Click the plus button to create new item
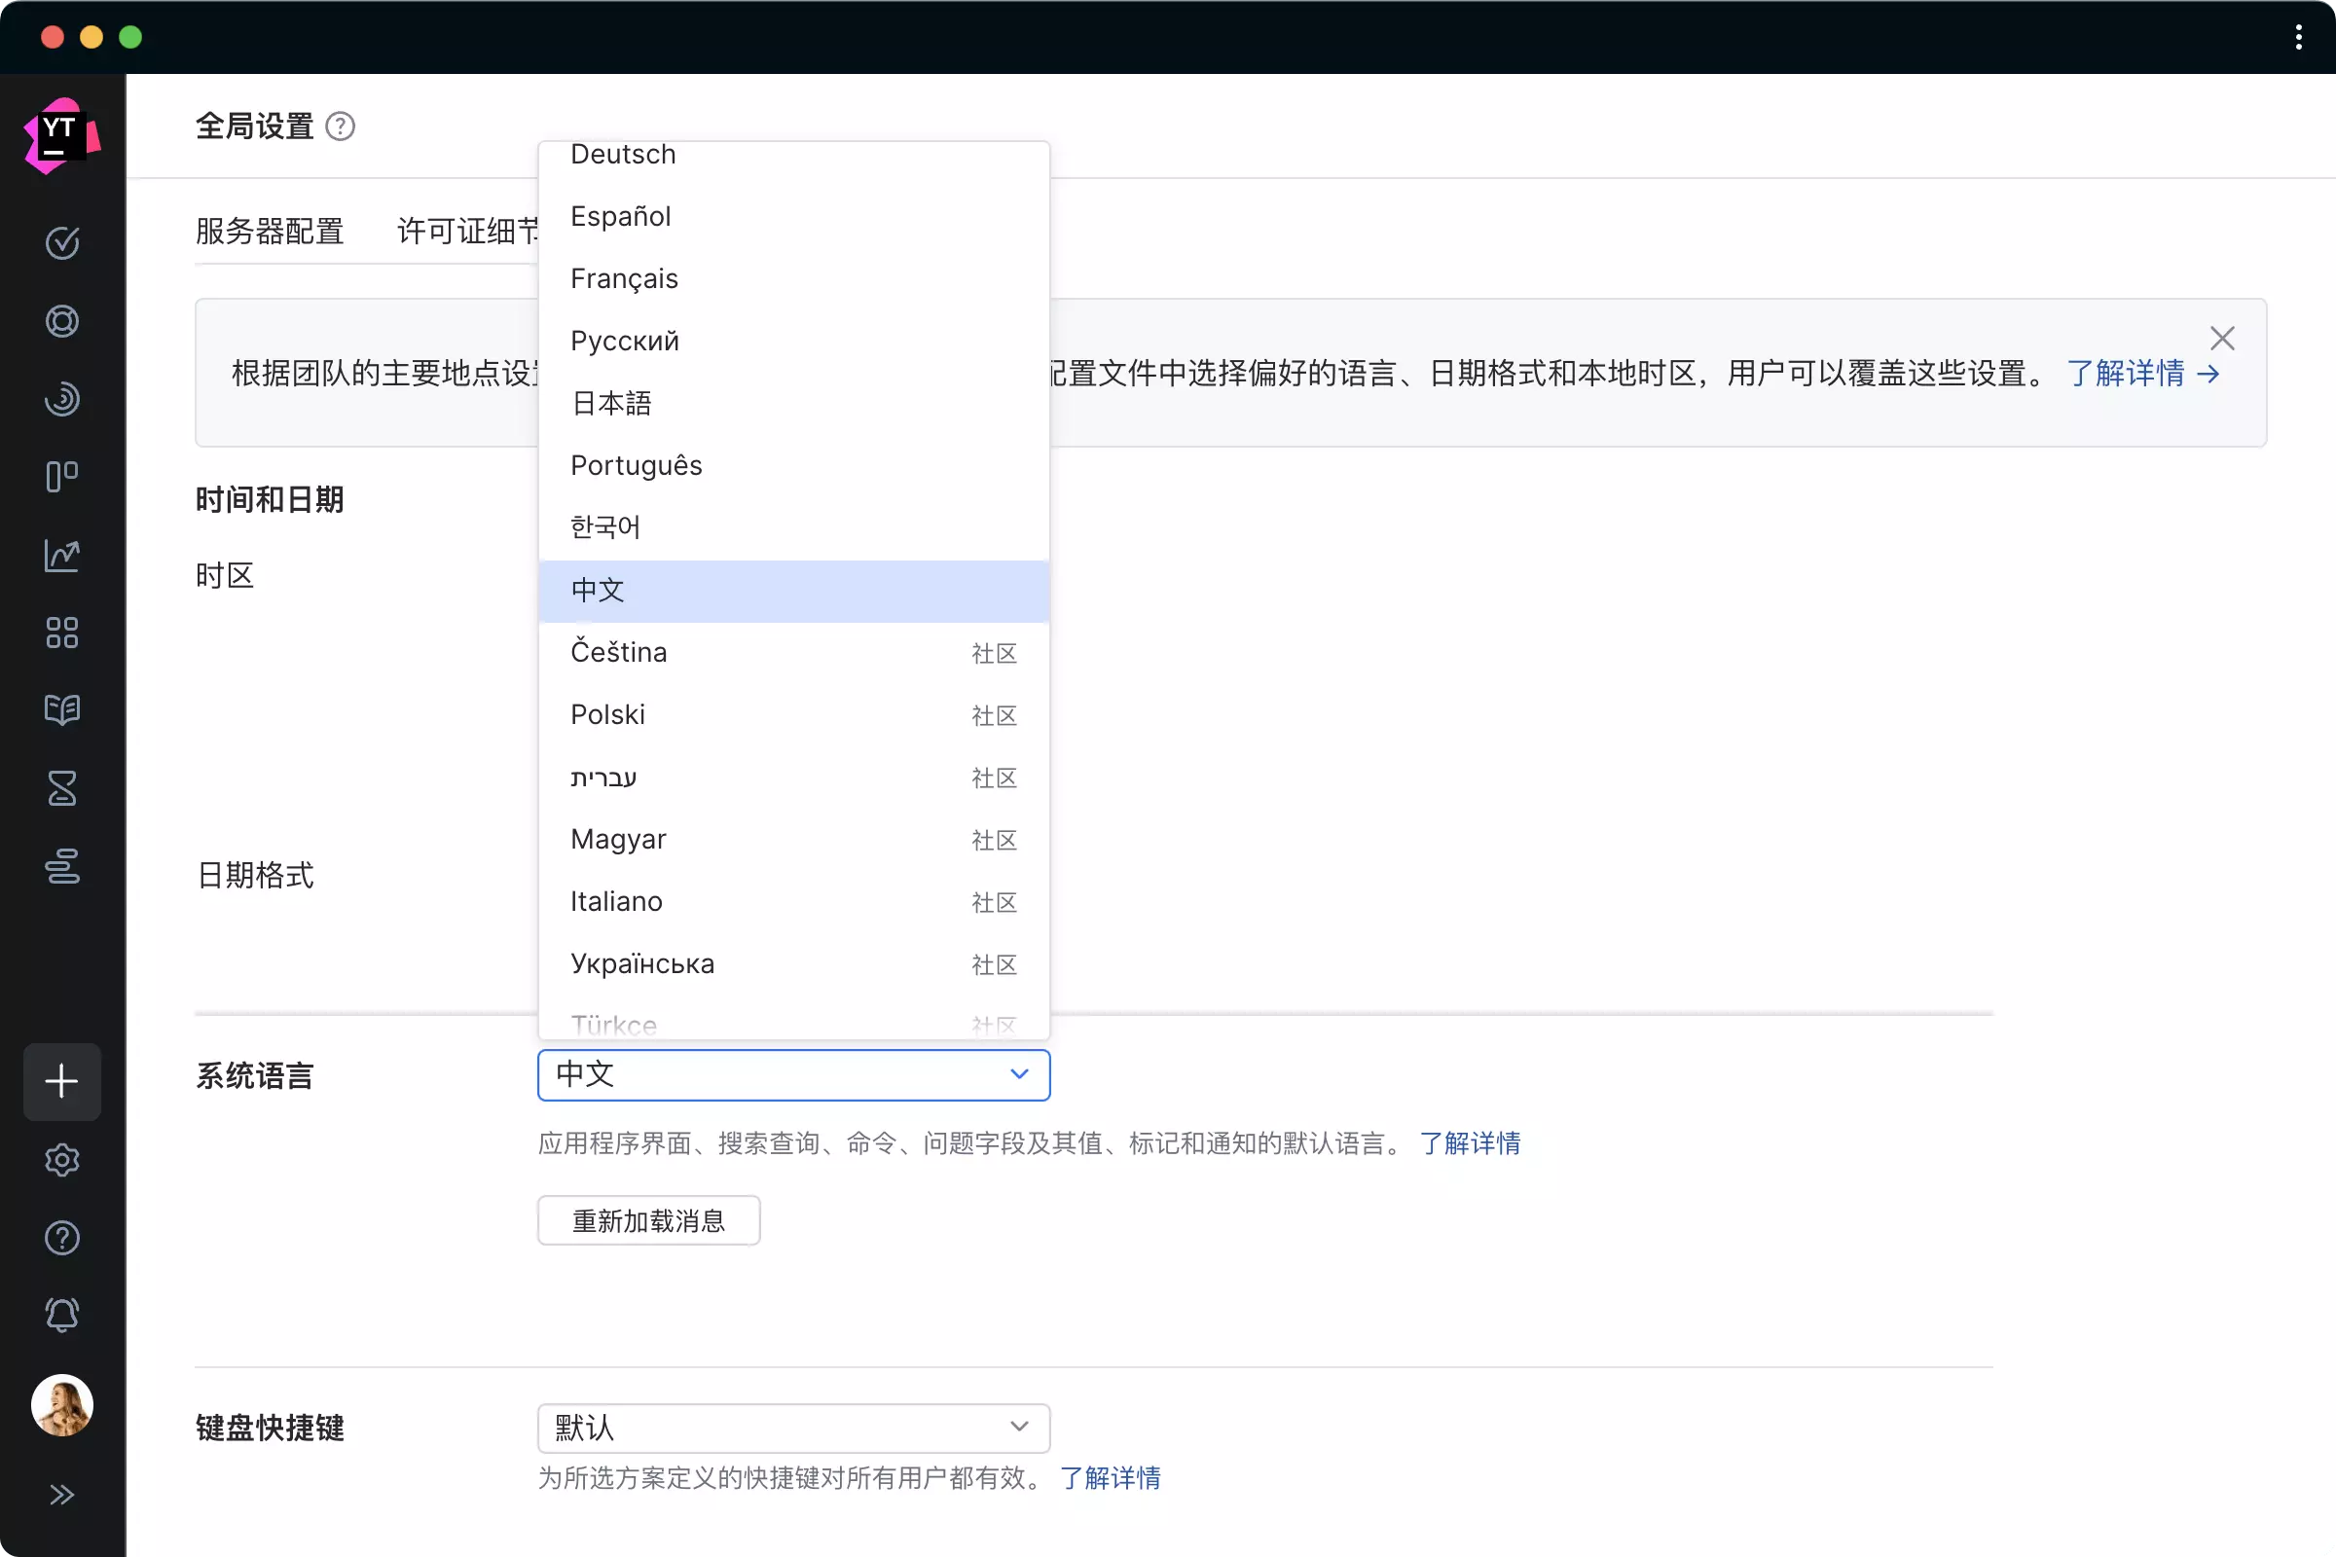2336x1557 pixels. [x=61, y=1081]
